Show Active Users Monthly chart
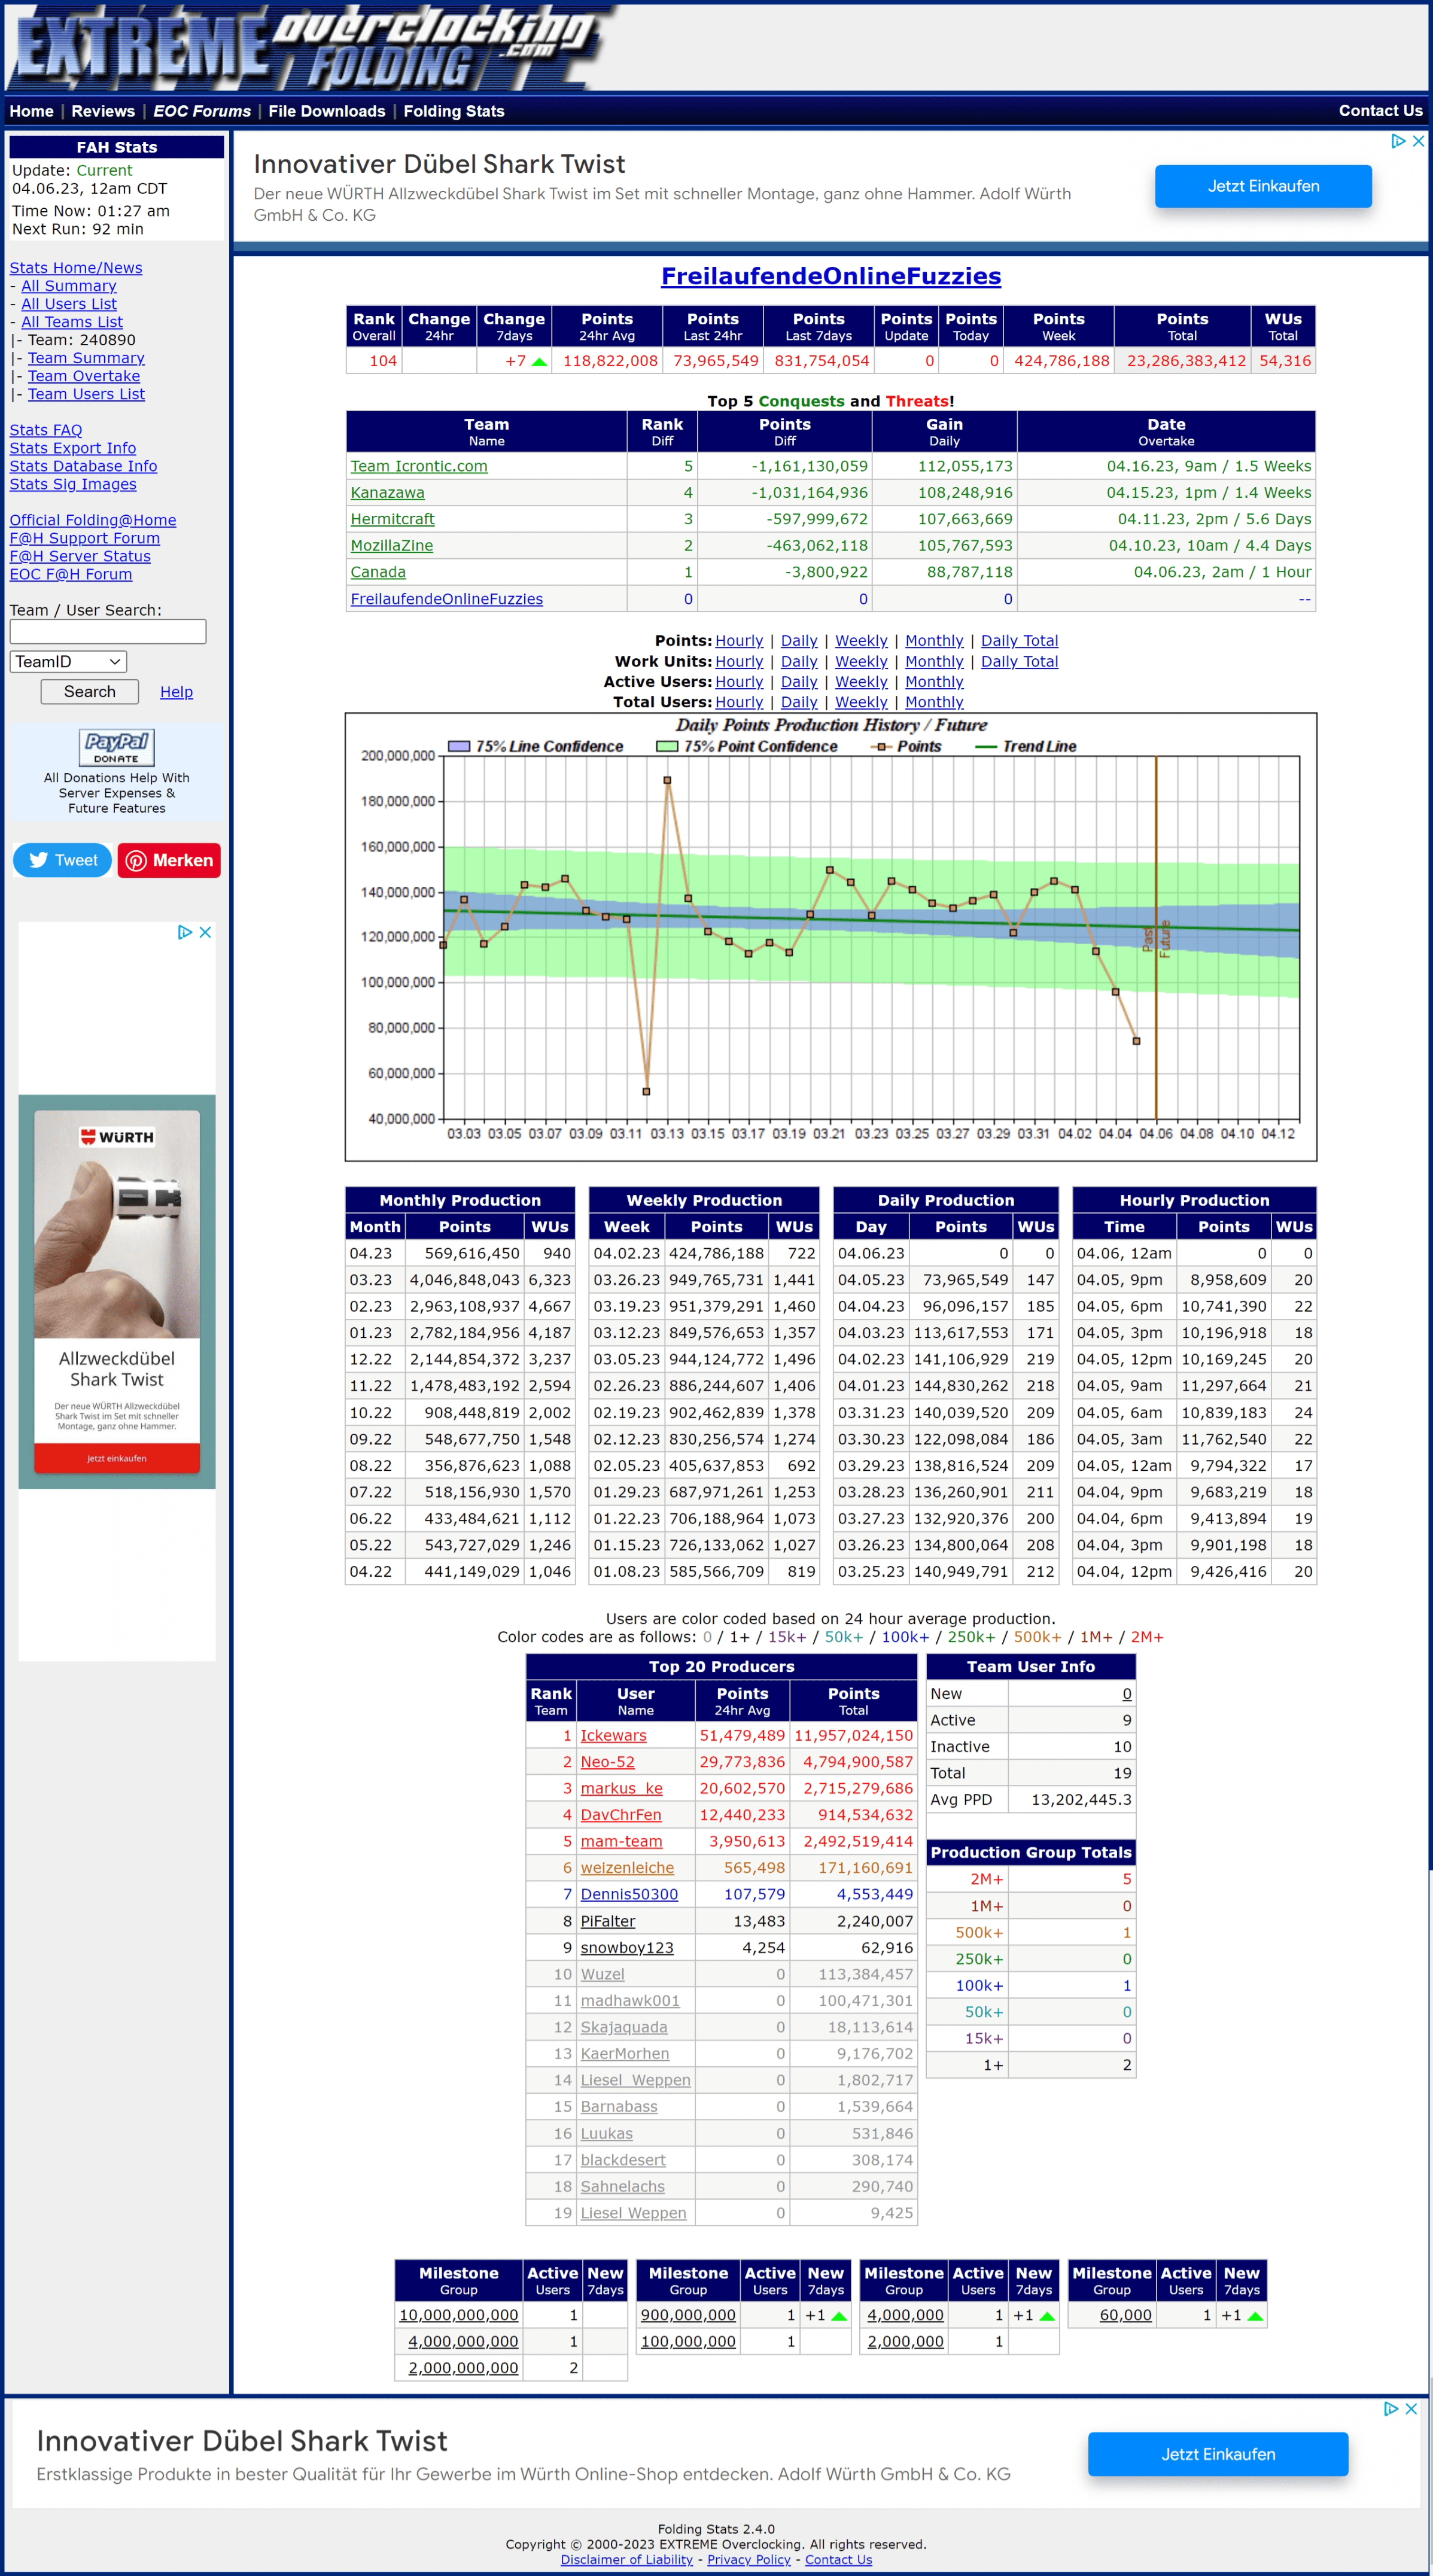 (x=934, y=682)
